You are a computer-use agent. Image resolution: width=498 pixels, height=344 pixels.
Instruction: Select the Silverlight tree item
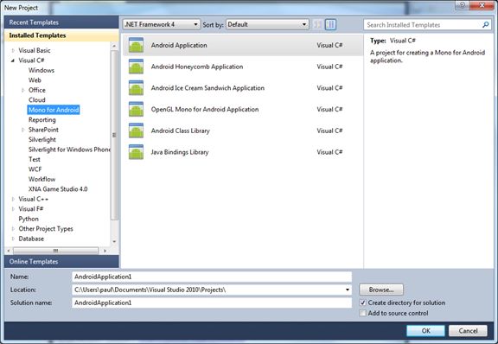41,139
